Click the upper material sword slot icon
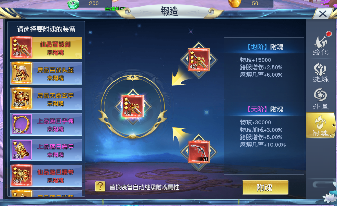 pyautogui.click(x=198, y=60)
